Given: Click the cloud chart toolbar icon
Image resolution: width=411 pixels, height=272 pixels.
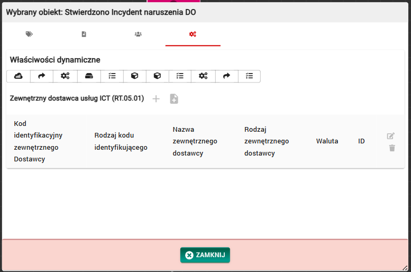Looking at the screenshot, I should click(x=18, y=76).
